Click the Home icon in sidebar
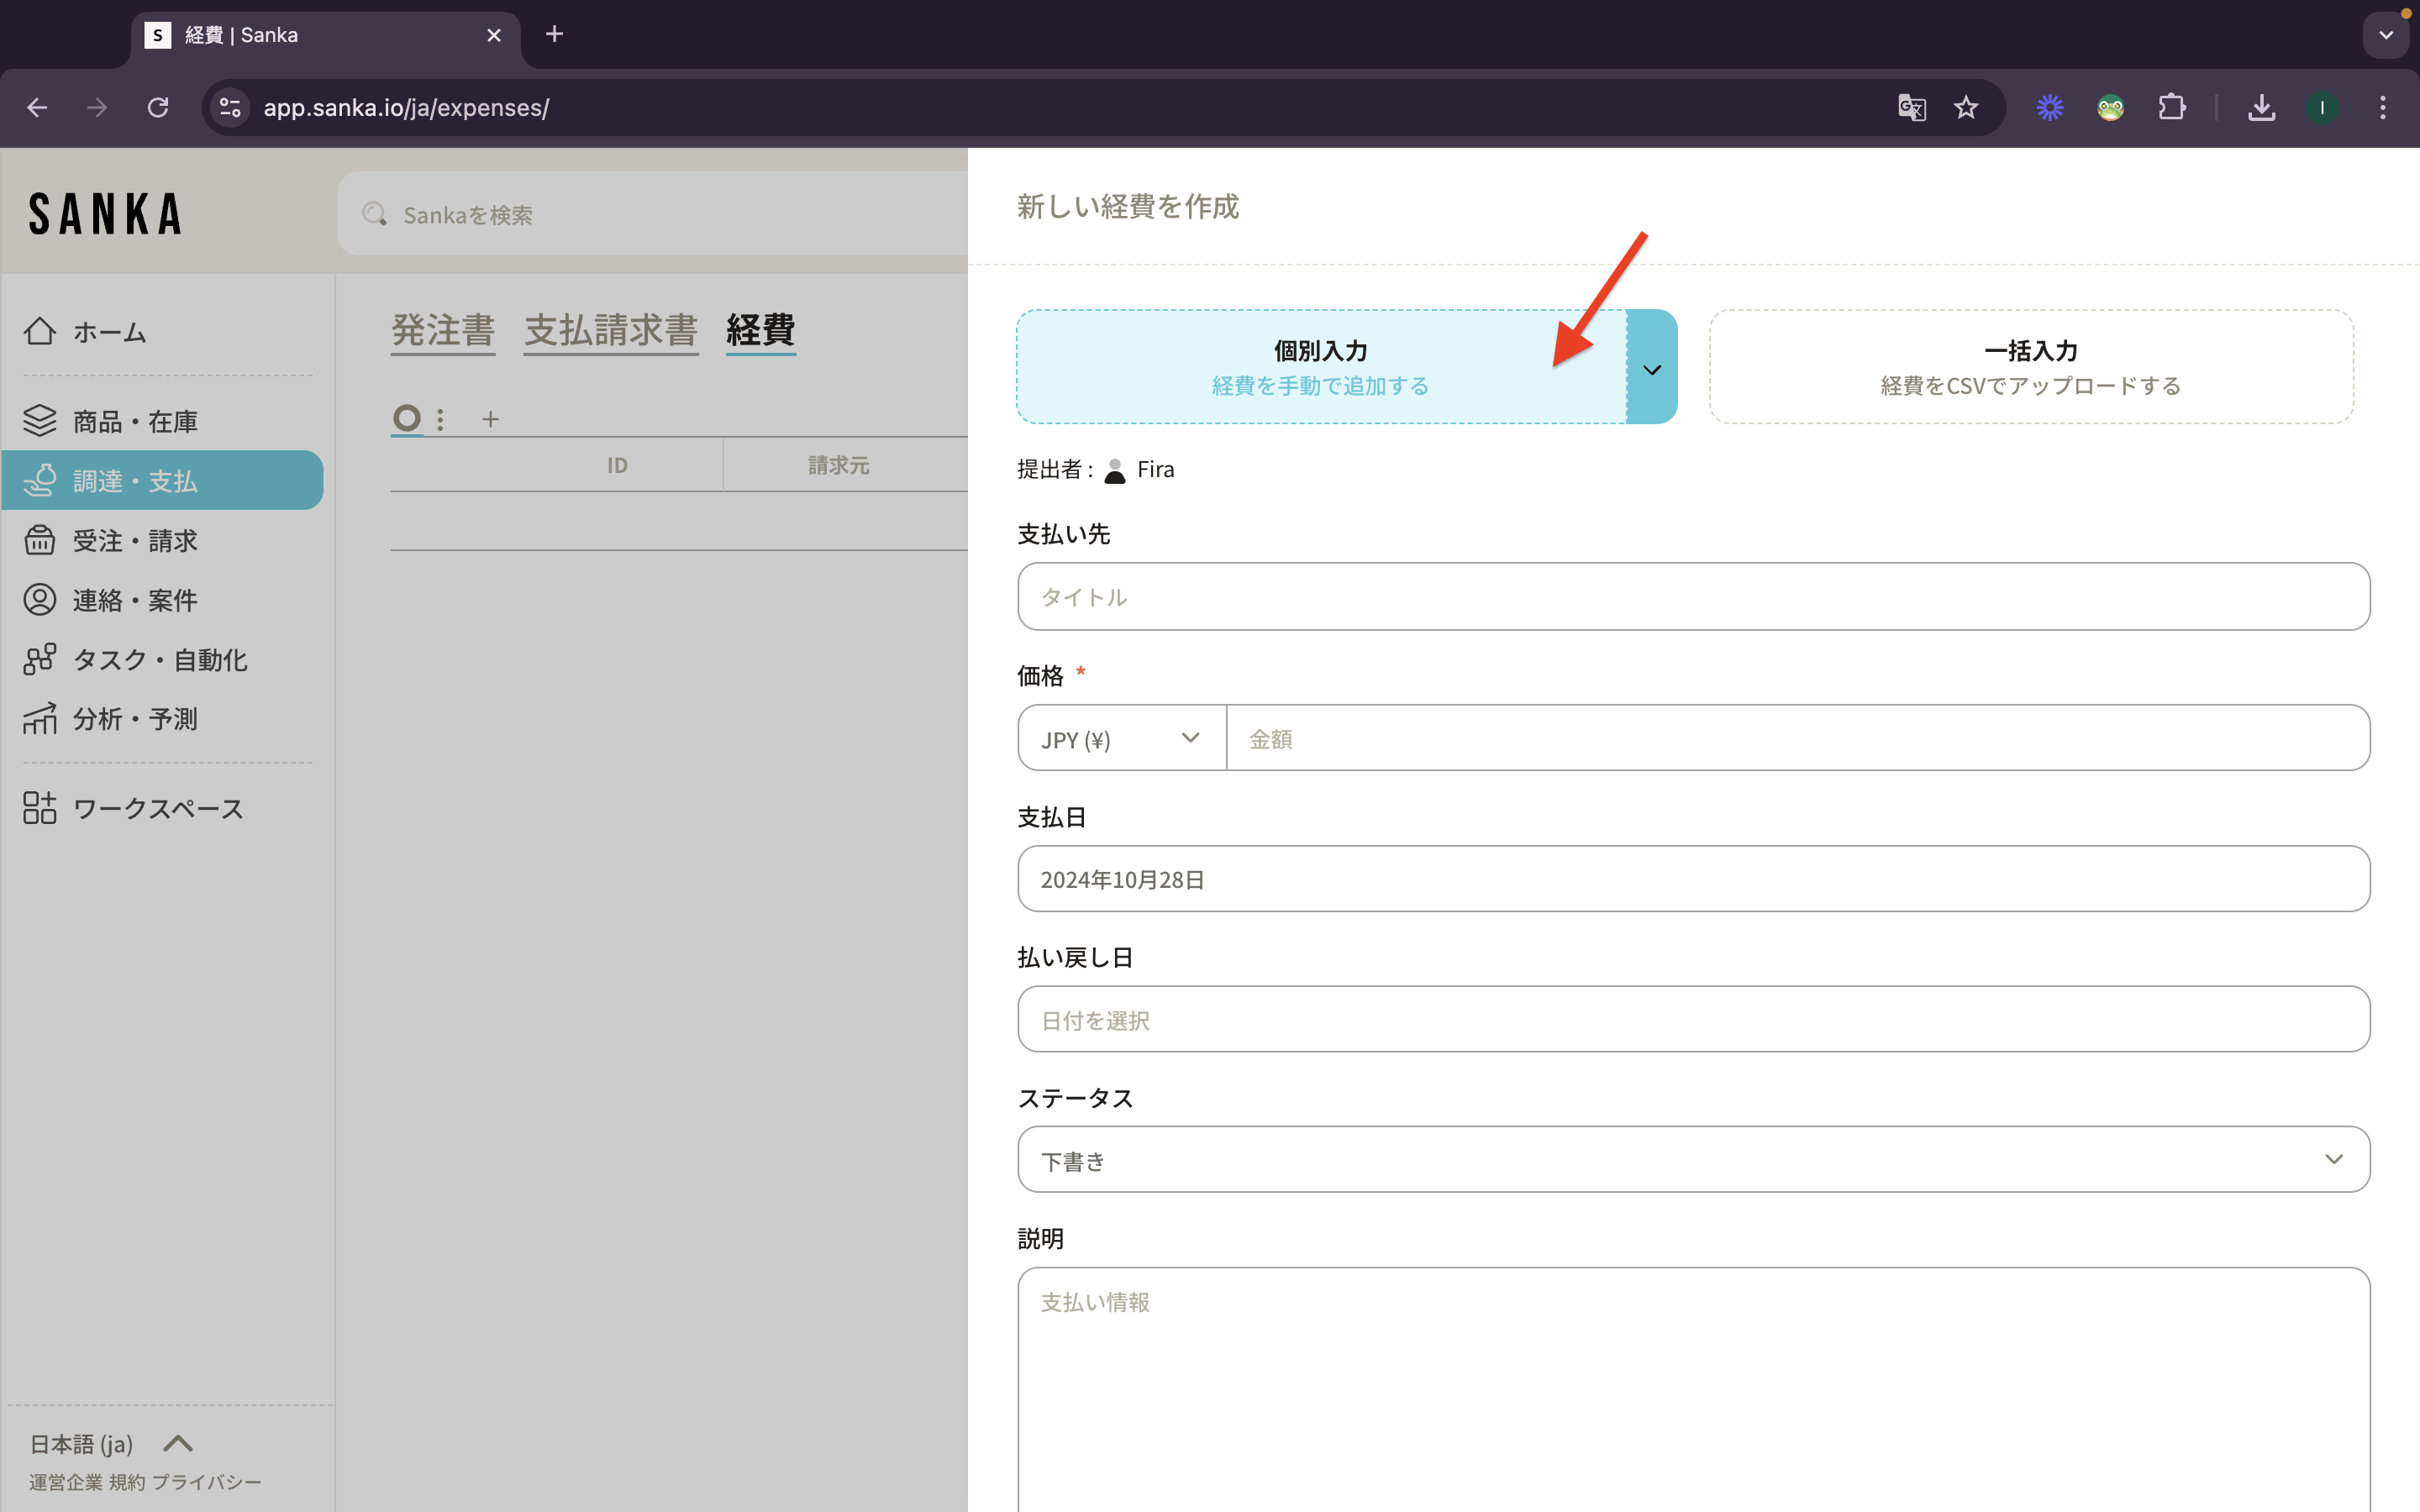This screenshot has height=1512, width=2420. click(x=40, y=331)
